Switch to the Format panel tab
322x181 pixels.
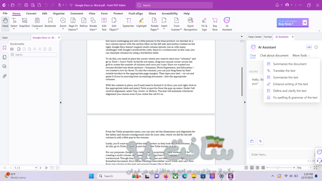click(x=268, y=37)
